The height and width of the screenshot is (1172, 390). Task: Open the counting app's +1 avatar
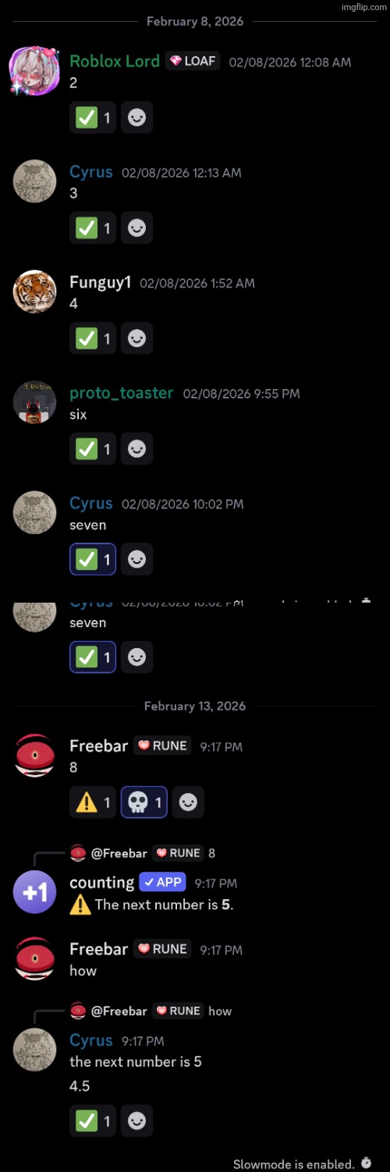tap(34, 893)
